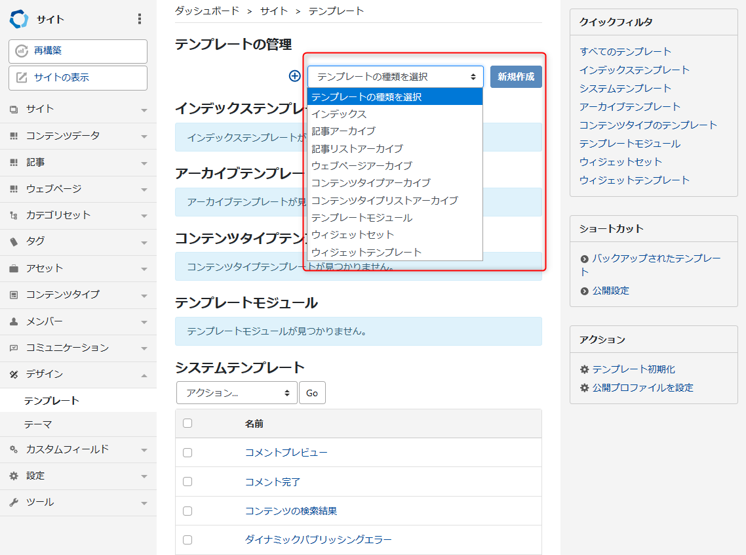Check the ダイナミックパブリッシングエラー row checkbox

[x=187, y=540]
